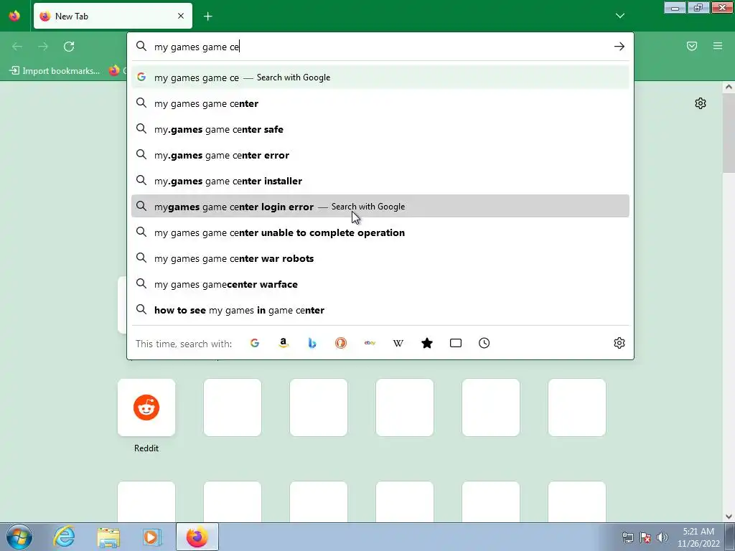Select suggestion 'my games game center'
This screenshot has height=551, width=735.
(380, 103)
